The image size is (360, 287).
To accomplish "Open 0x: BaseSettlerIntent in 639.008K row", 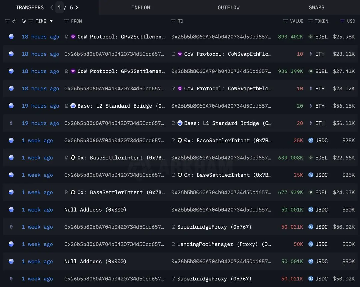I will 121,158.
